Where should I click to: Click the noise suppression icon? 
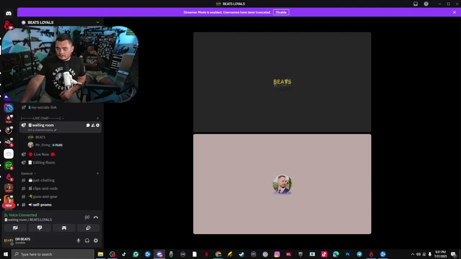pos(87,217)
